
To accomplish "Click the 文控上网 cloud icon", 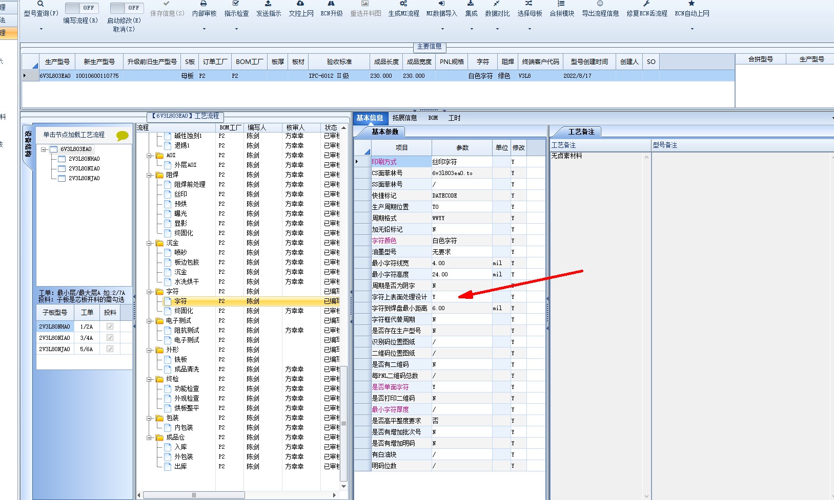I will [300, 4].
